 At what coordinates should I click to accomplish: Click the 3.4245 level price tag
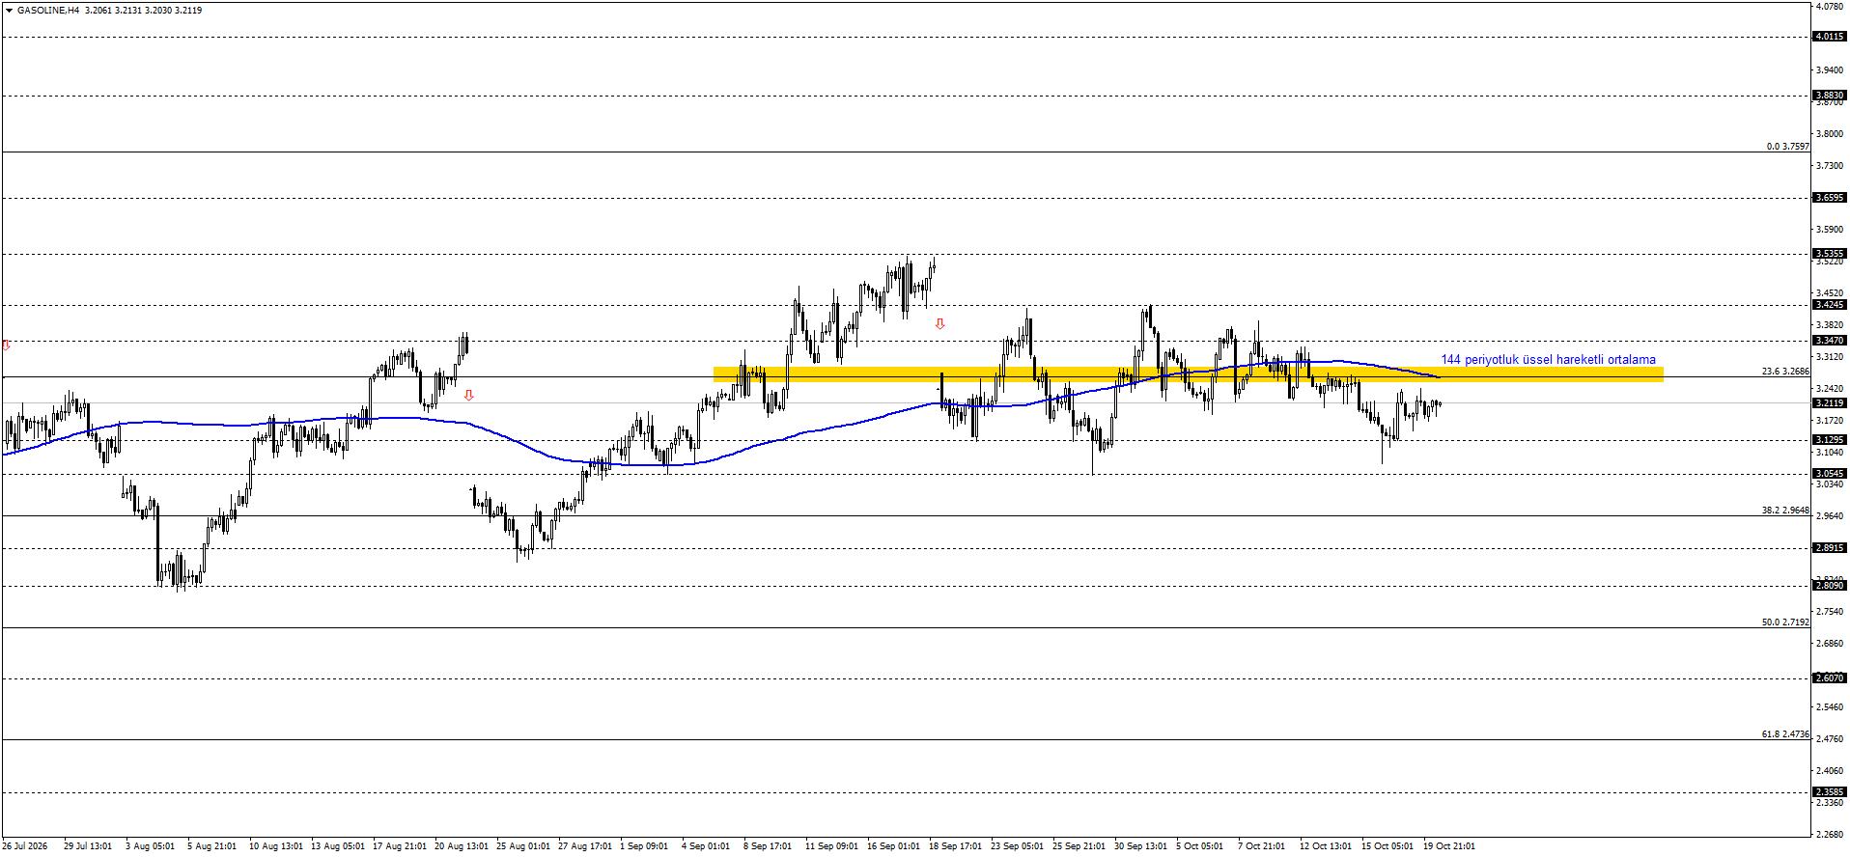coord(1830,305)
